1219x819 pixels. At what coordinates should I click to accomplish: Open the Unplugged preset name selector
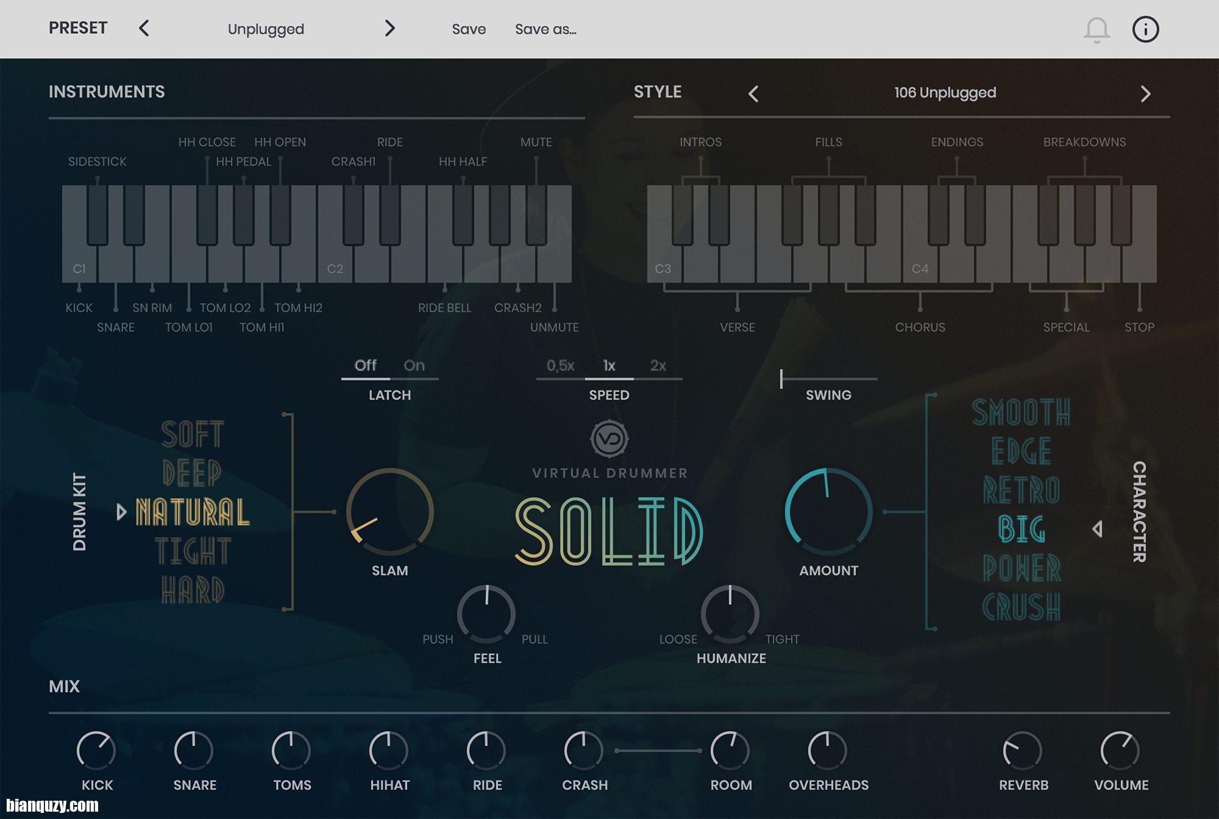pos(266,29)
